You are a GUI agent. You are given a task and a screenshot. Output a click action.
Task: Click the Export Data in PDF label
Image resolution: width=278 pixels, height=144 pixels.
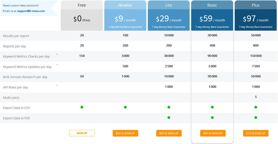[x=17, y=118]
